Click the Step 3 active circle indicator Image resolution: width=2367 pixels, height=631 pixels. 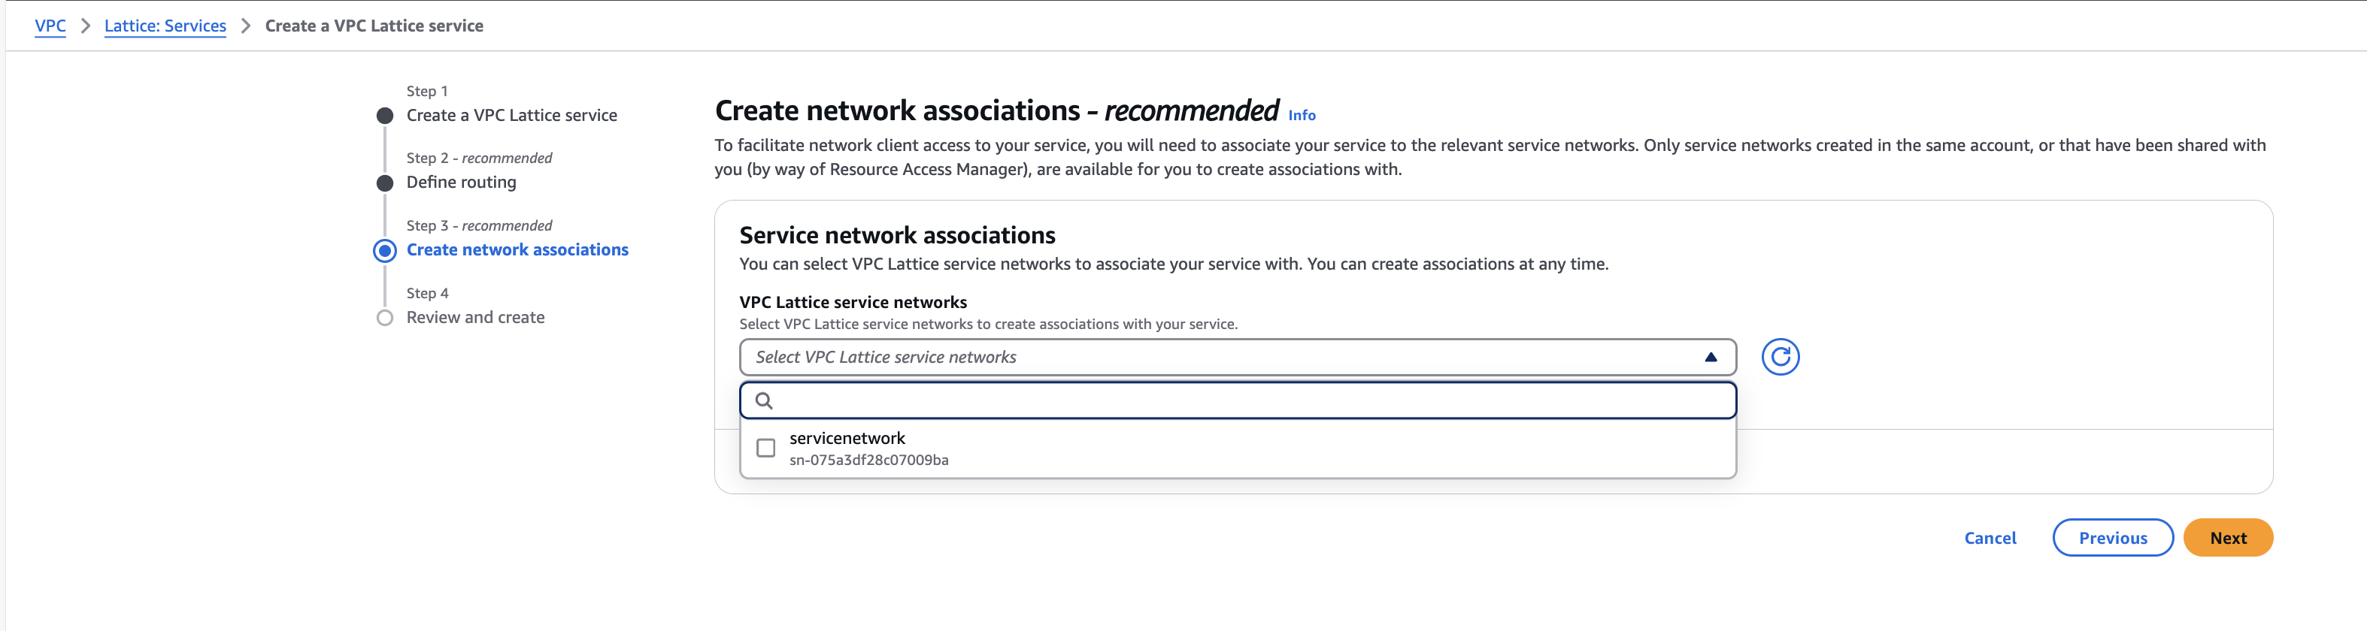[385, 251]
